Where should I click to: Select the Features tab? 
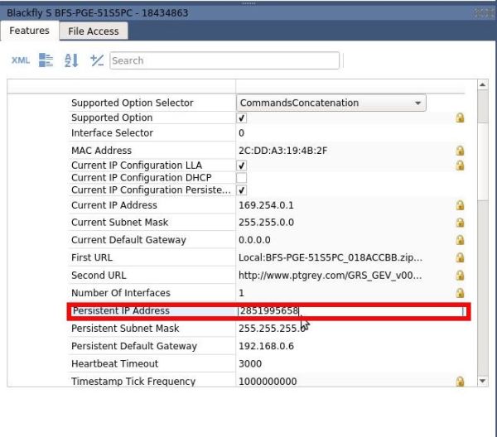pos(30,31)
